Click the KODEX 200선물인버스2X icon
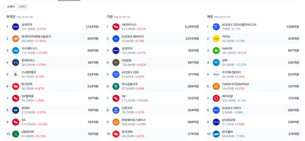Image resolution: width=305 pixels, height=141 pixels. pyautogui.click(x=216, y=27)
